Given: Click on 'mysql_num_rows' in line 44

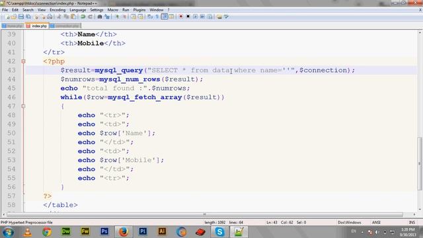Looking at the screenshot, I should pyautogui.click(x=130, y=79).
